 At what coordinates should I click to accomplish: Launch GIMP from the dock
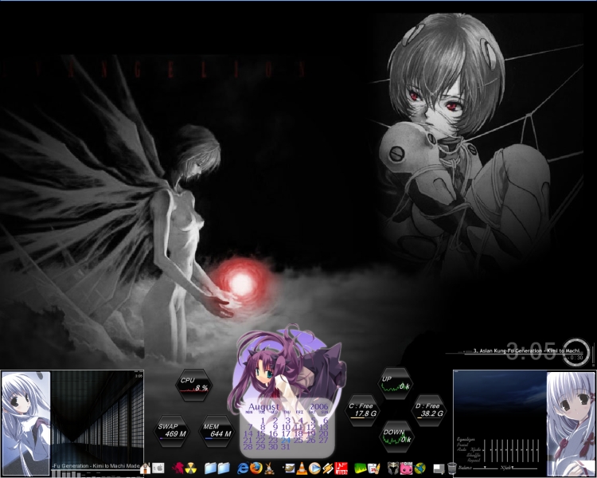289,468
